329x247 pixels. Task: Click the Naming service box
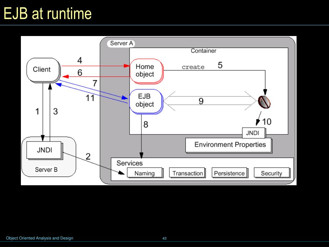coord(145,173)
